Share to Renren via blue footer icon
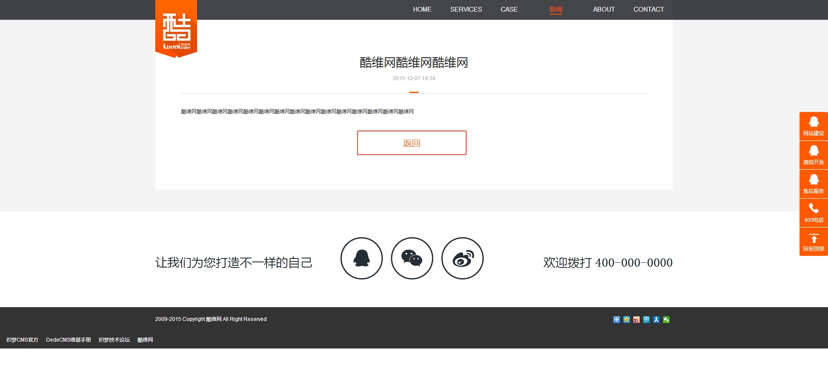 [x=656, y=320]
